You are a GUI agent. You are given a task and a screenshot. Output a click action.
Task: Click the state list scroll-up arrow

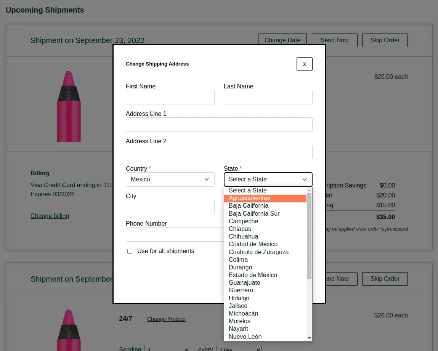309,190
